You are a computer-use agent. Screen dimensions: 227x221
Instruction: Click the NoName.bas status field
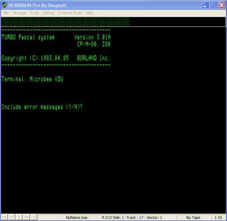pyautogui.click(x=64, y=217)
